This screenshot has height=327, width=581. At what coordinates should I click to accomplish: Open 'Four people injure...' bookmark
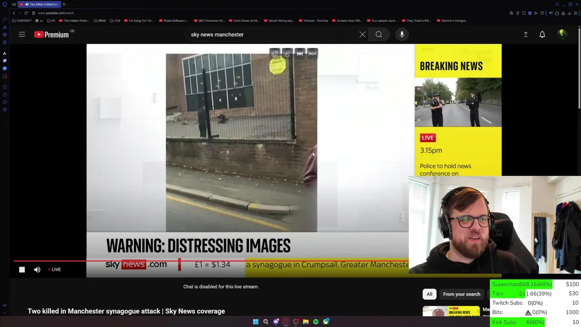tap(381, 20)
